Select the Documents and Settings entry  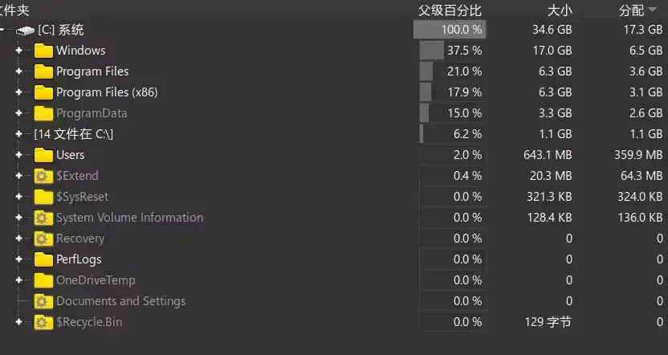120,301
